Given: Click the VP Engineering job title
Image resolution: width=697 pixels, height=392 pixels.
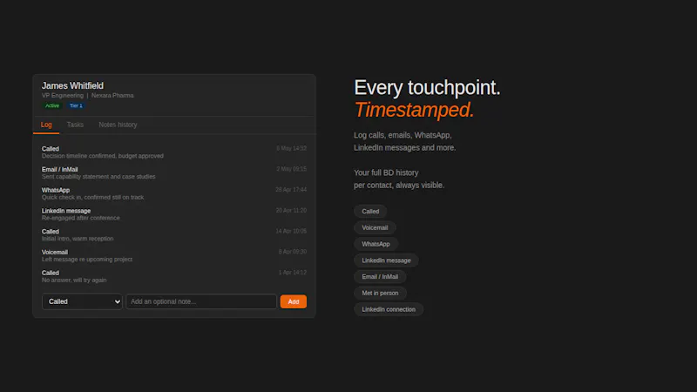Looking at the screenshot, I should pos(63,96).
